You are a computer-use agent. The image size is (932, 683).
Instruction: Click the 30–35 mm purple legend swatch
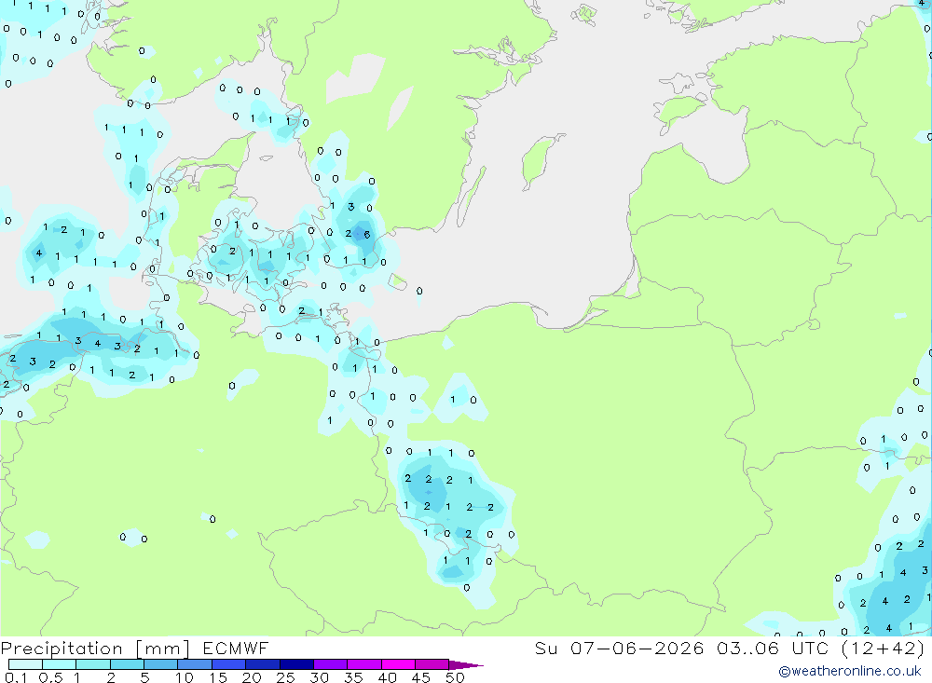point(330,664)
